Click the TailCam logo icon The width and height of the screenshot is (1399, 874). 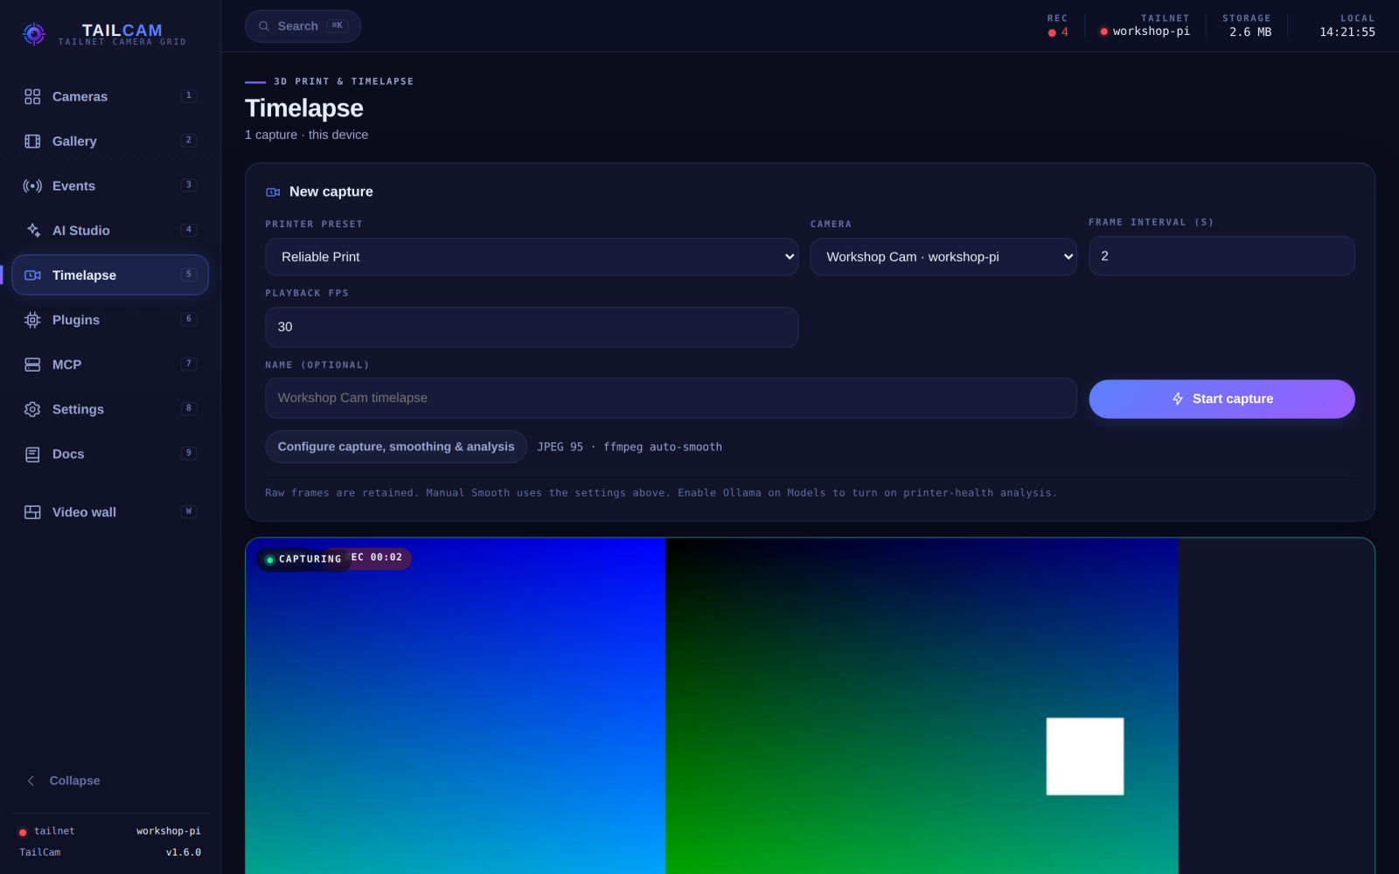click(x=33, y=34)
